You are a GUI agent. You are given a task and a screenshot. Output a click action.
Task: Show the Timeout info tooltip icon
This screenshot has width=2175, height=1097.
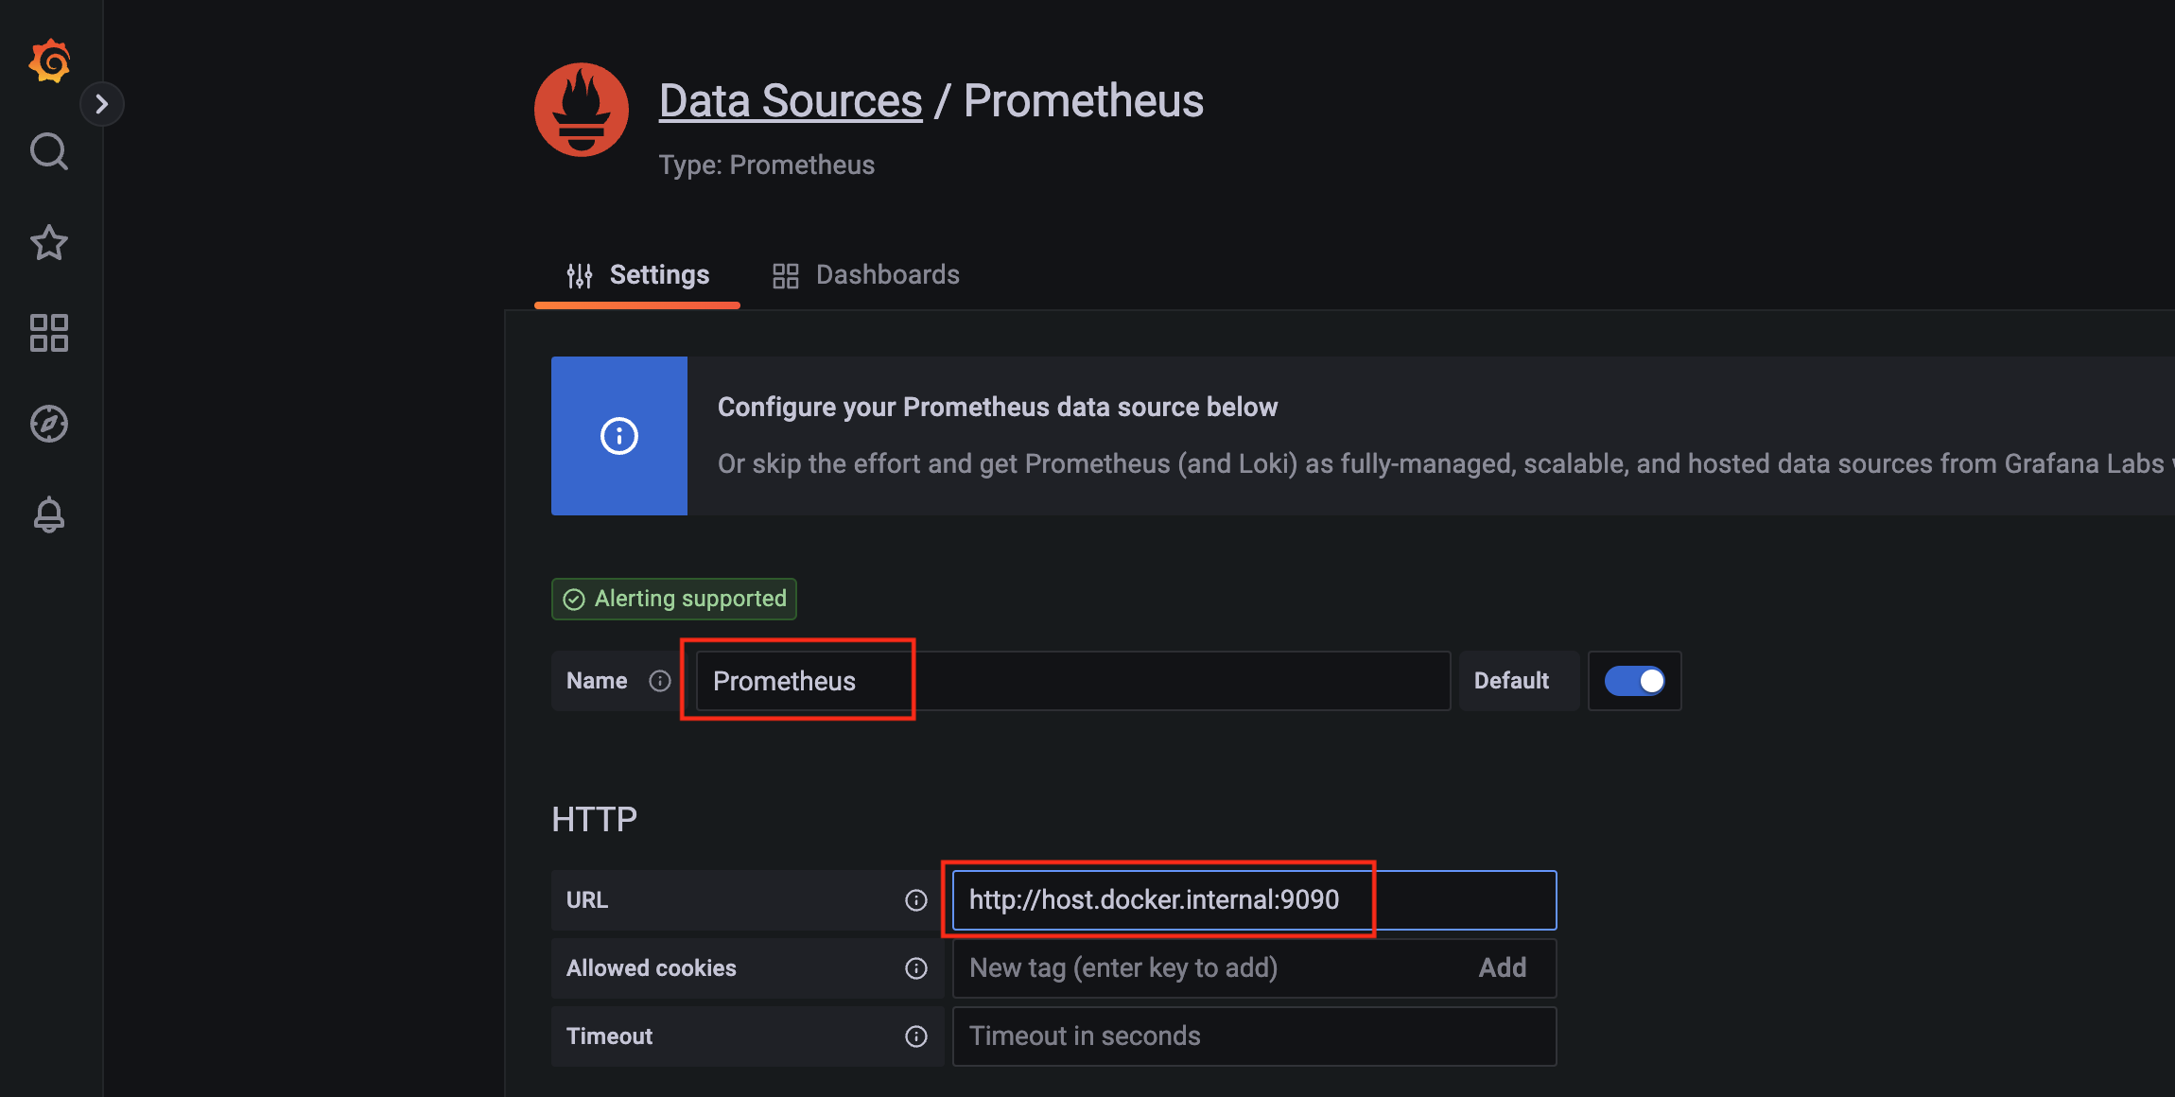916,1036
